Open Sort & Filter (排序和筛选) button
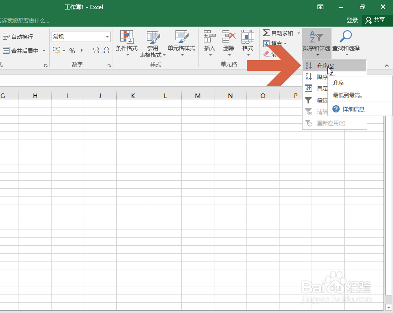The width and height of the screenshot is (393, 313). pyautogui.click(x=317, y=43)
